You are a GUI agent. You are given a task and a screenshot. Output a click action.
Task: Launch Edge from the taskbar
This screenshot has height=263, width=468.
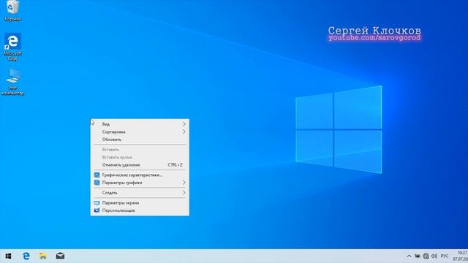pyautogui.click(x=26, y=256)
